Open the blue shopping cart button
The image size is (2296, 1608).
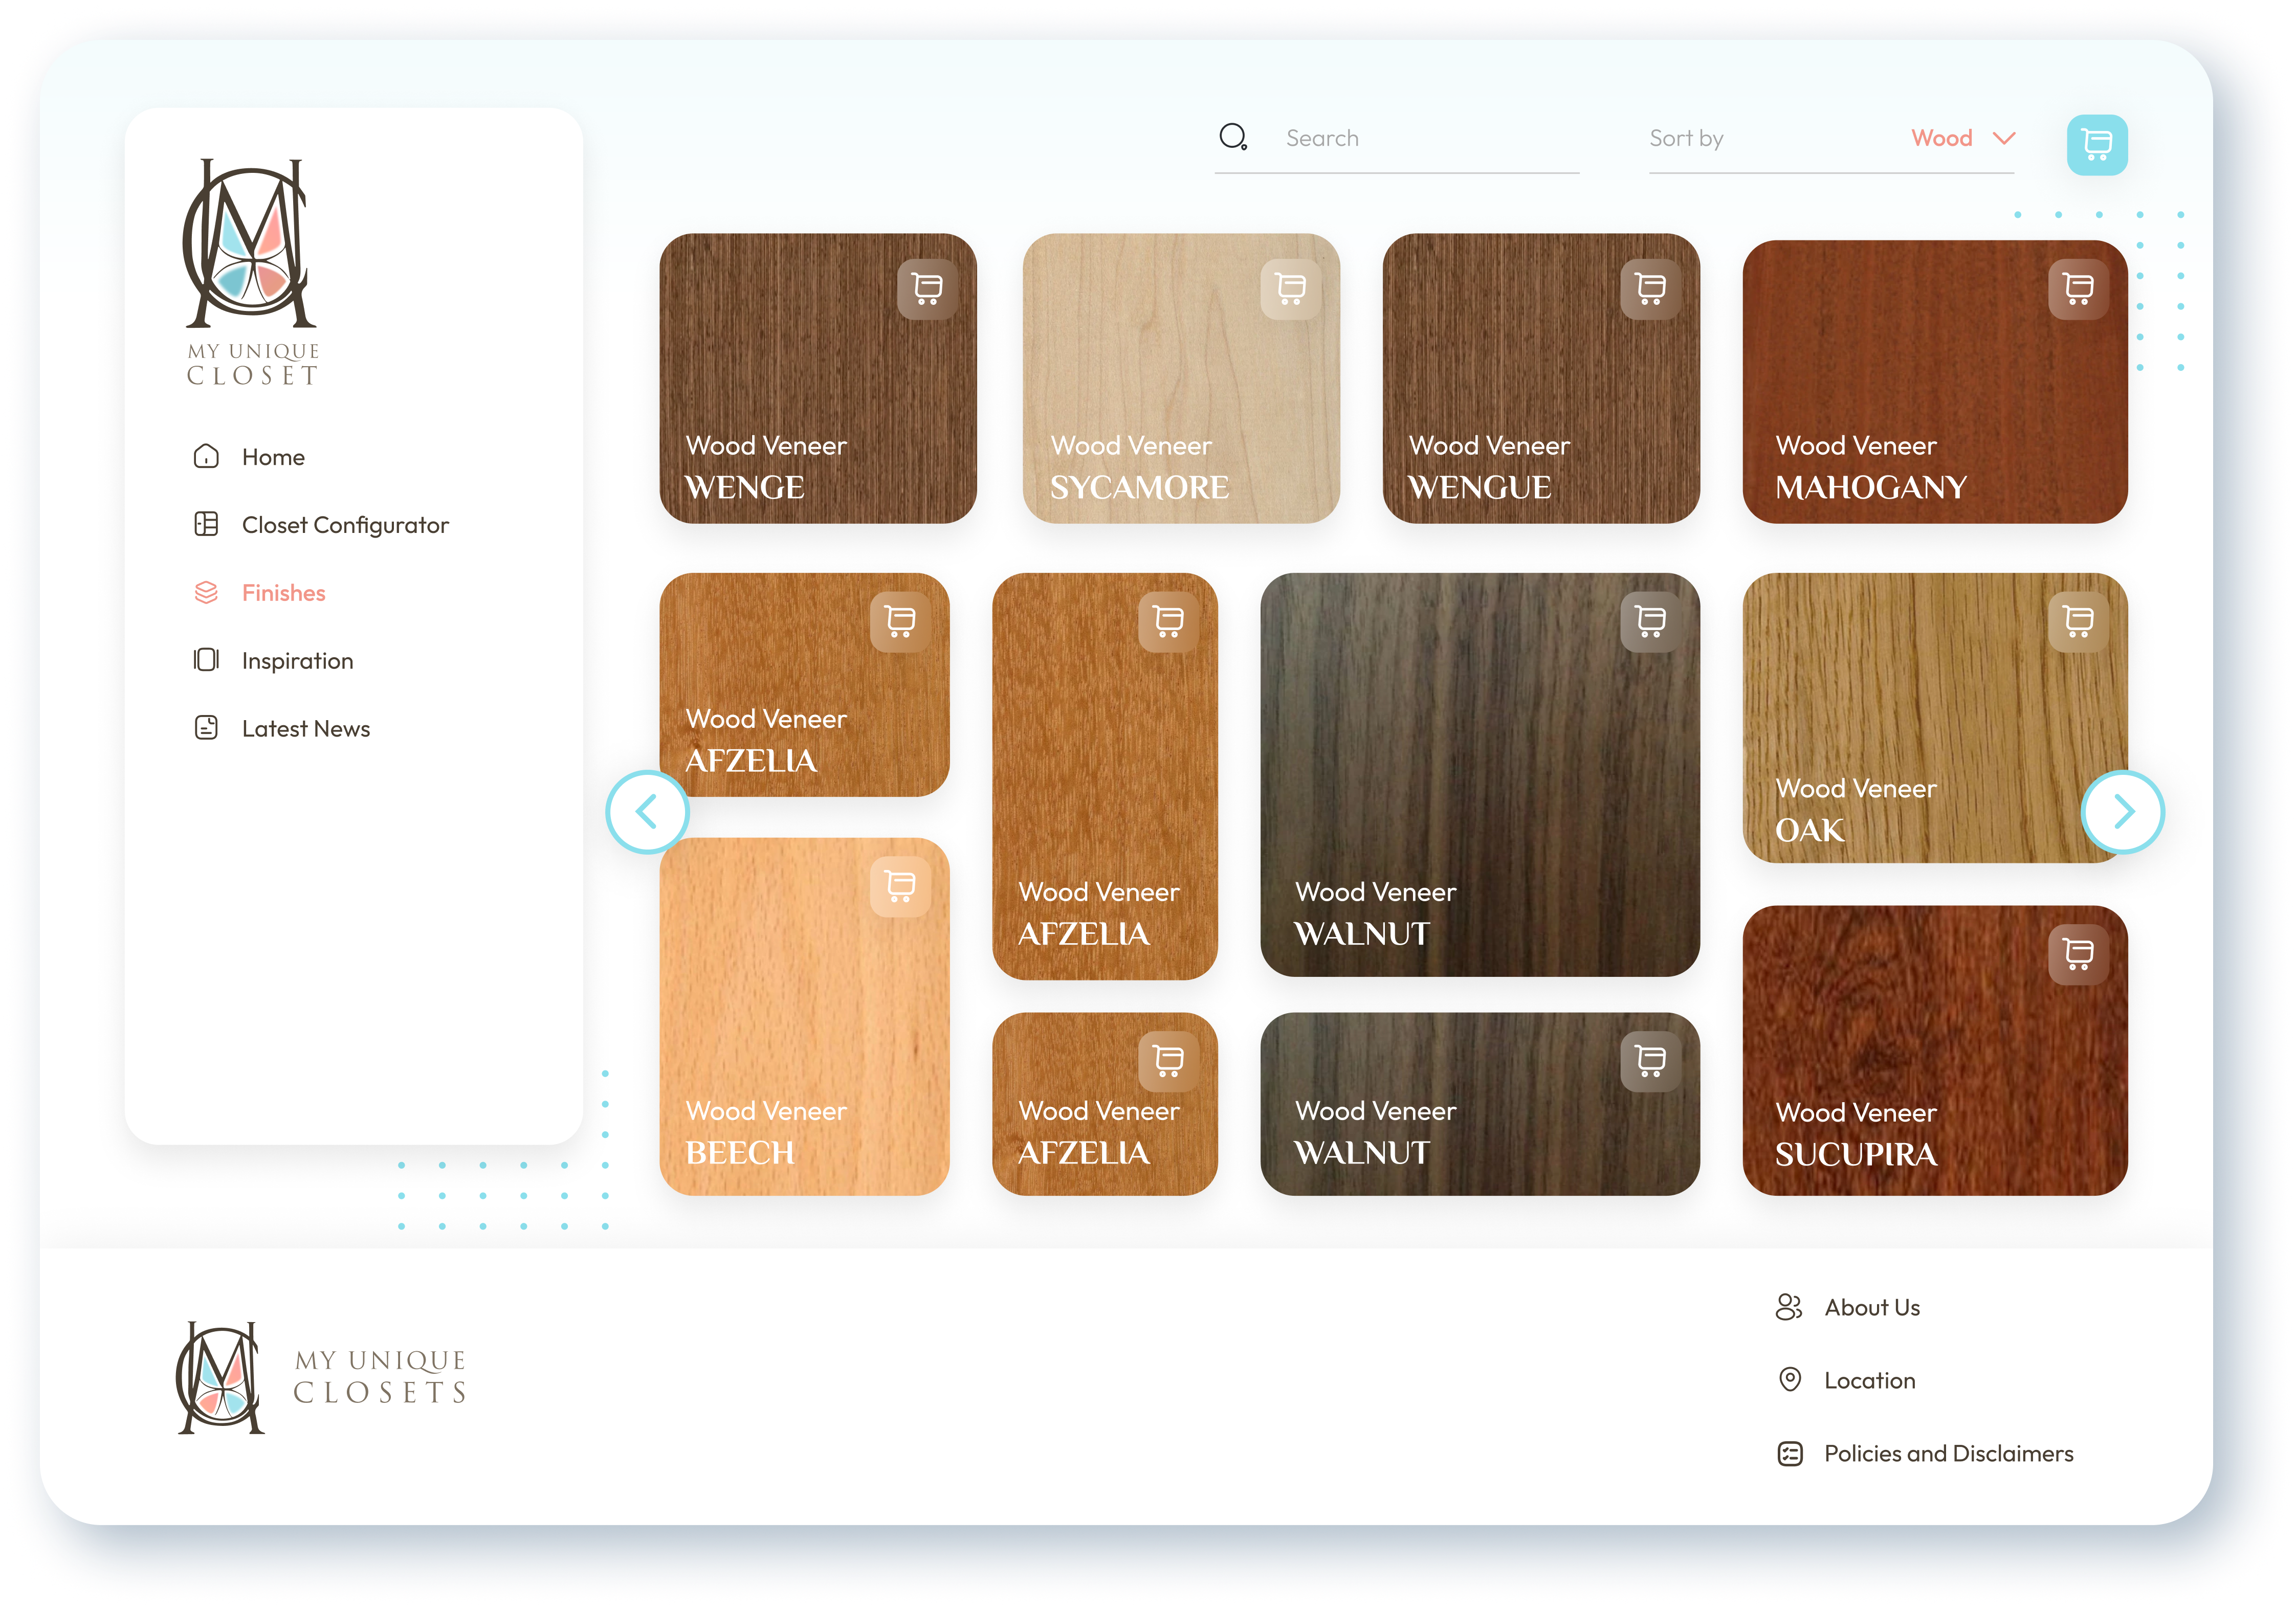2097,145
